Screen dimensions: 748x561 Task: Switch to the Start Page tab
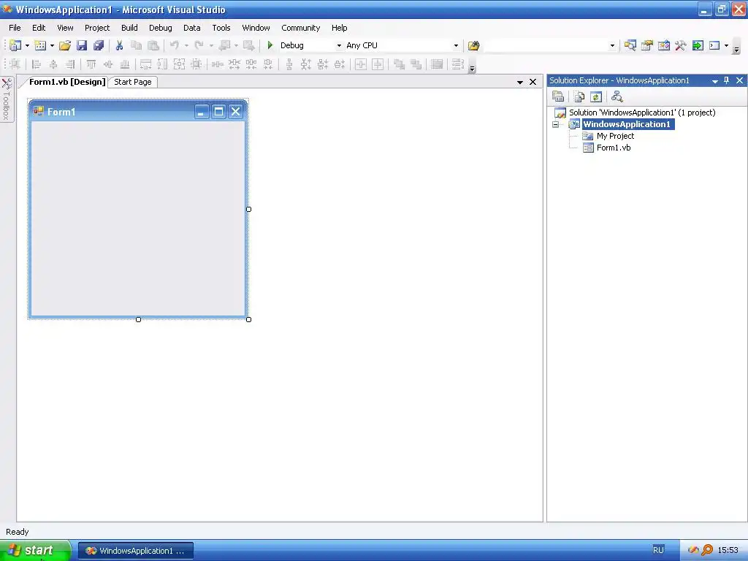(x=133, y=82)
